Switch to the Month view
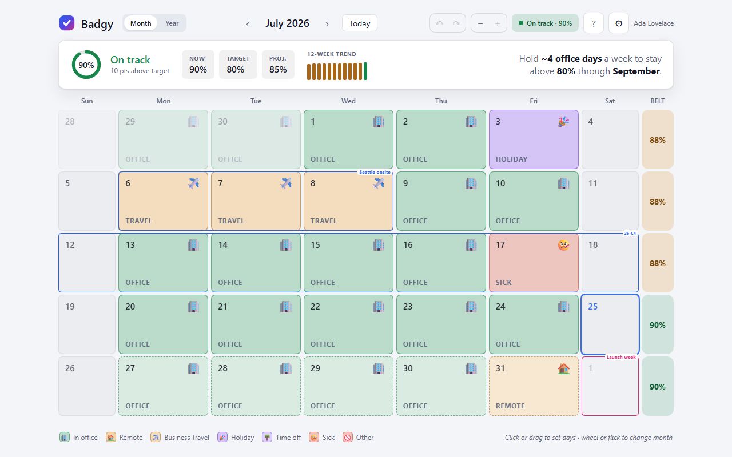 click(141, 23)
